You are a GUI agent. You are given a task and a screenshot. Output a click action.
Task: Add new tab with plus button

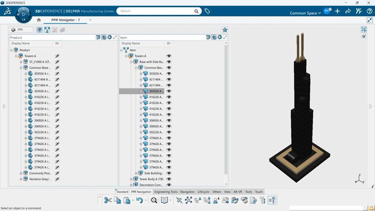pyautogui.click(x=90, y=20)
